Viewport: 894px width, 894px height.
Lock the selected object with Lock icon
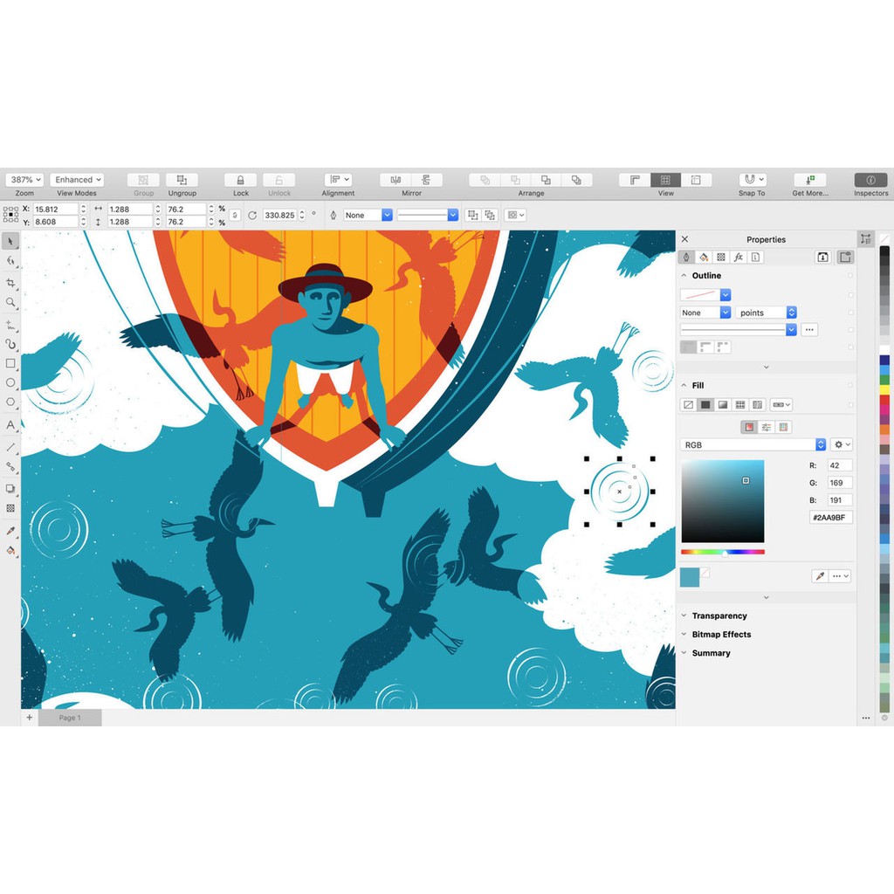point(241,180)
